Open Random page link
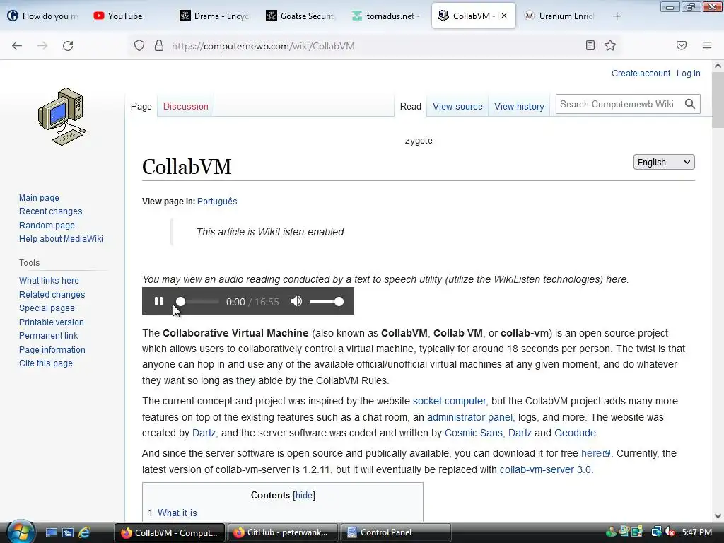 pyautogui.click(x=47, y=226)
